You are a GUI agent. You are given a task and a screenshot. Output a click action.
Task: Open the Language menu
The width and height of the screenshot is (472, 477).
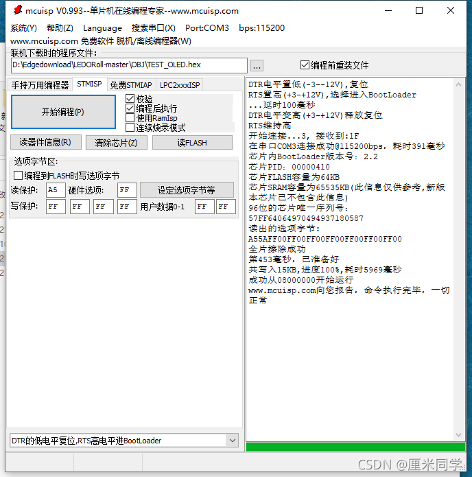[x=102, y=28]
